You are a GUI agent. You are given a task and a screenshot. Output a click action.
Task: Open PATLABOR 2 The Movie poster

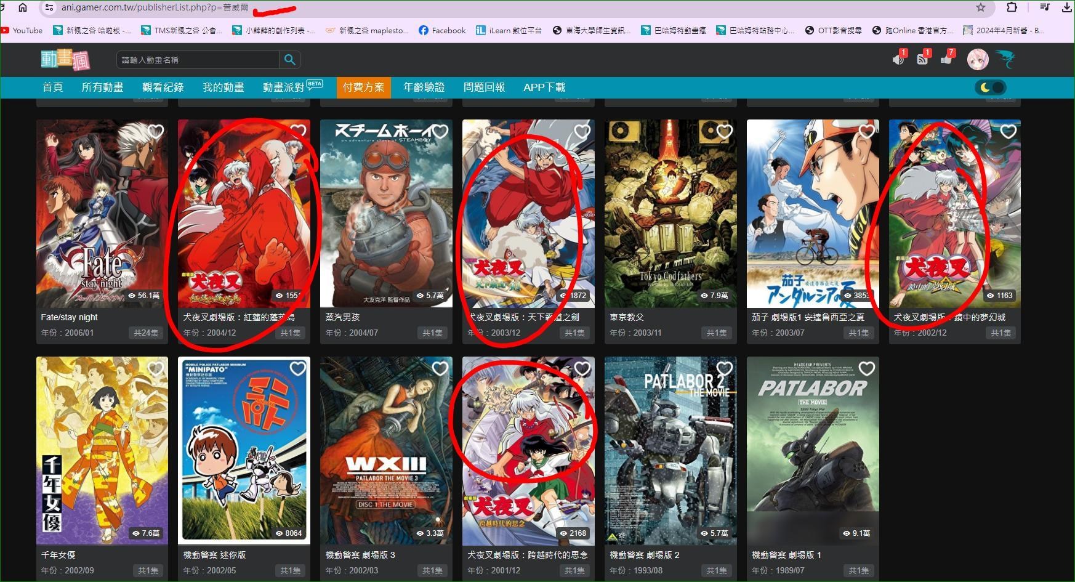(x=670, y=451)
